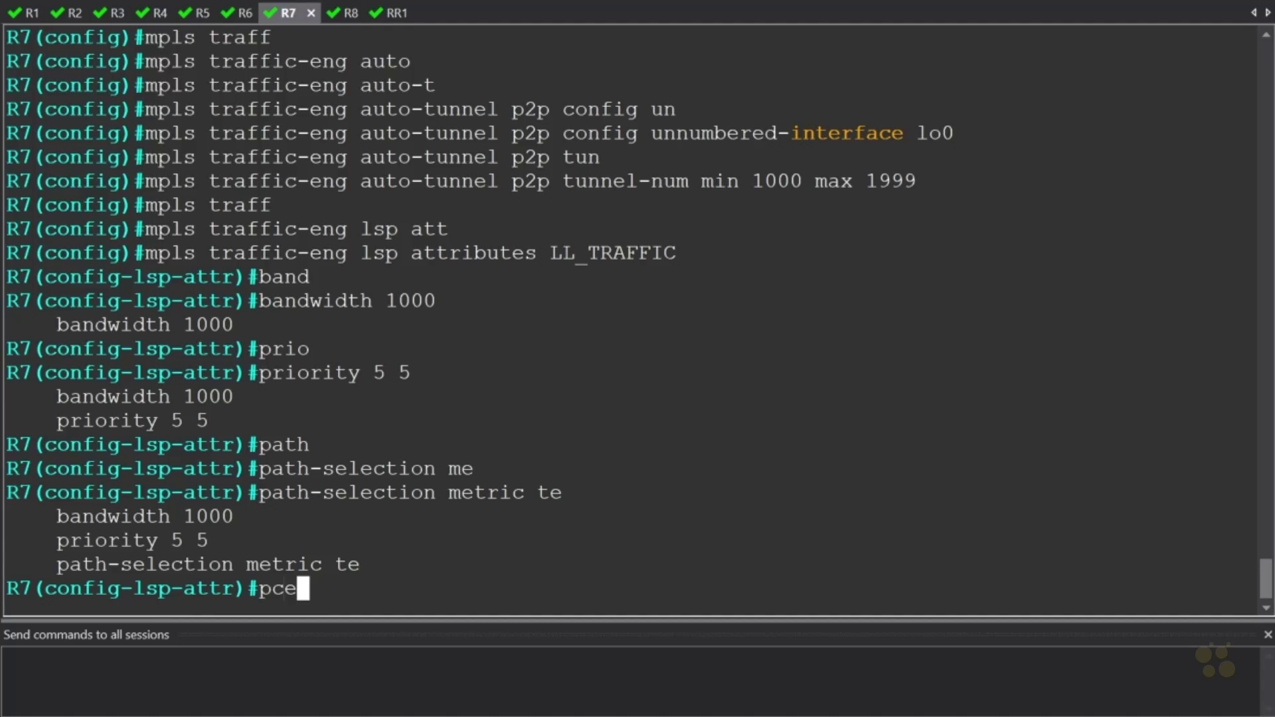Close the active R7 tab

[311, 13]
